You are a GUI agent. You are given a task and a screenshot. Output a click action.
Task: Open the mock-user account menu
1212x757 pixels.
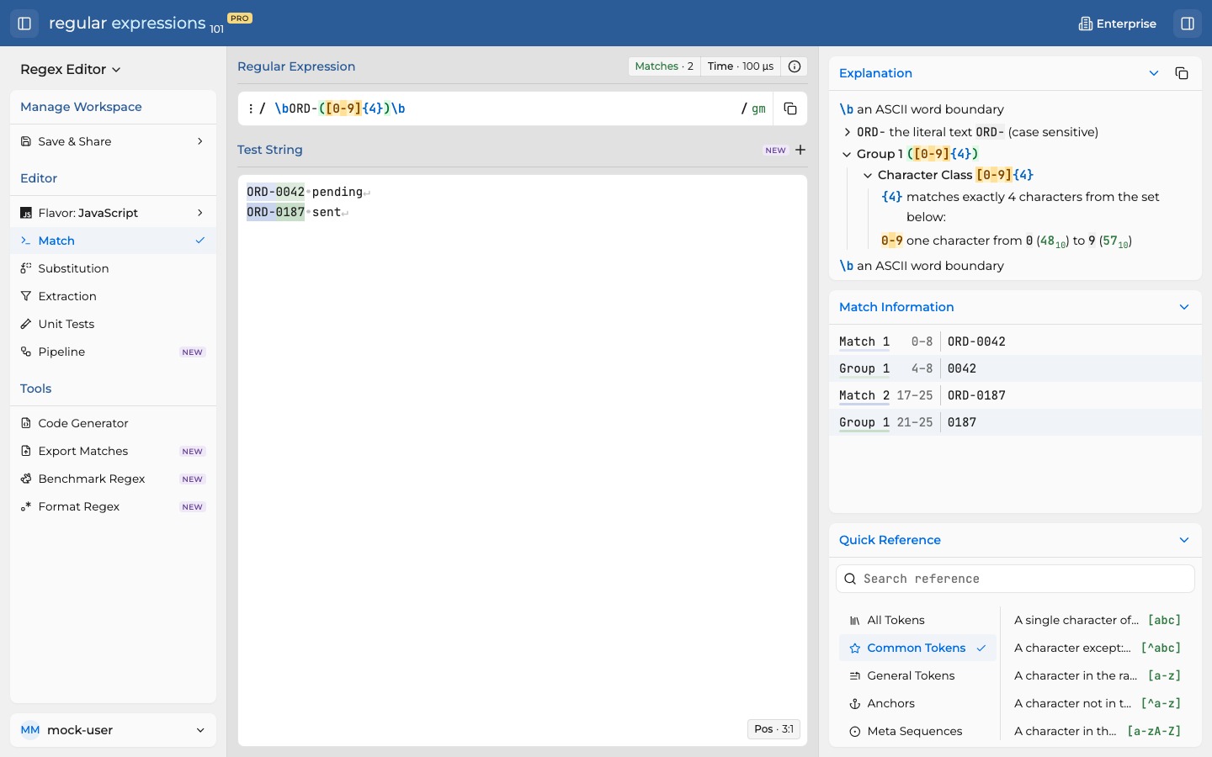point(113,730)
